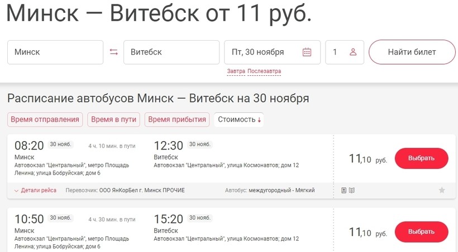Add first trip to favorites star
Viewport: 458px width, 252px height.
coord(442,190)
